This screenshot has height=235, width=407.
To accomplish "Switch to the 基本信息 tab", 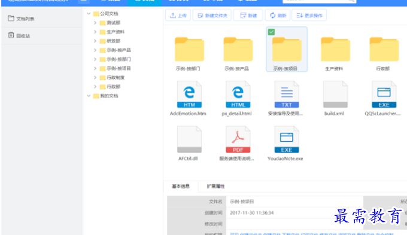I will (181, 186).
